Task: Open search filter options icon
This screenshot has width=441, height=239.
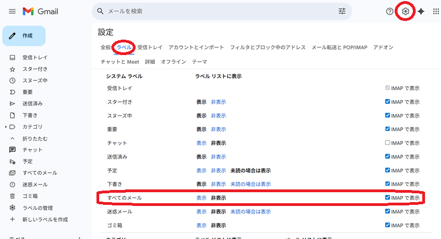Action: pyautogui.click(x=342, y=11)
